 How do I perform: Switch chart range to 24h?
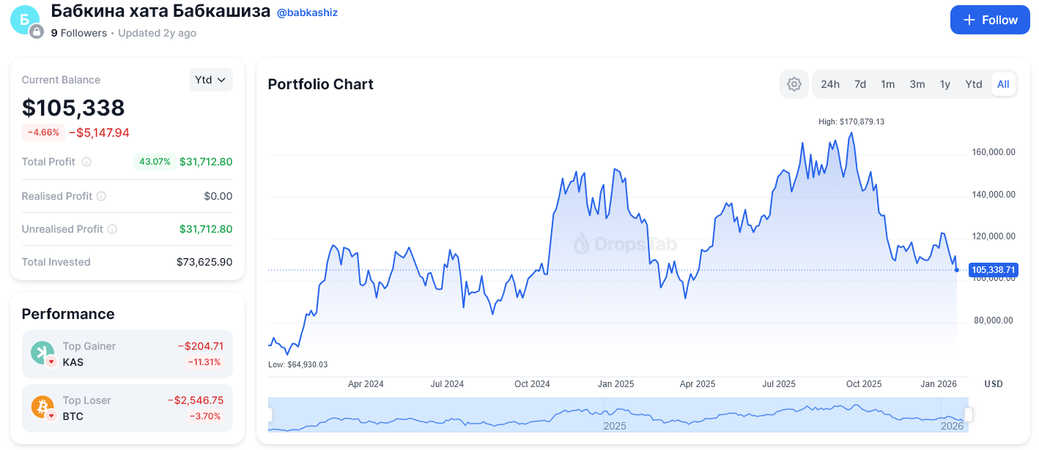tap(830, 84)
